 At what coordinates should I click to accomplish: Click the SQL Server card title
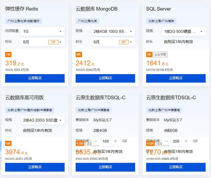click(x=158, y=9)
